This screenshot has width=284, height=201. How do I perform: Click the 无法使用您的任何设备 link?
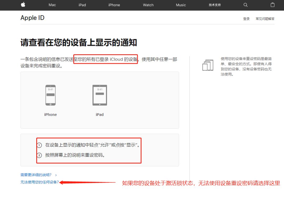click(39, 181)
